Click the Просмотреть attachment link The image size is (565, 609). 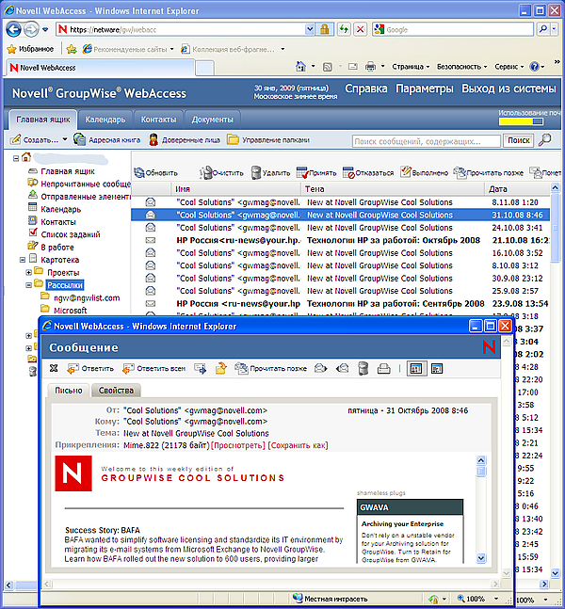[x=238, y=444]
